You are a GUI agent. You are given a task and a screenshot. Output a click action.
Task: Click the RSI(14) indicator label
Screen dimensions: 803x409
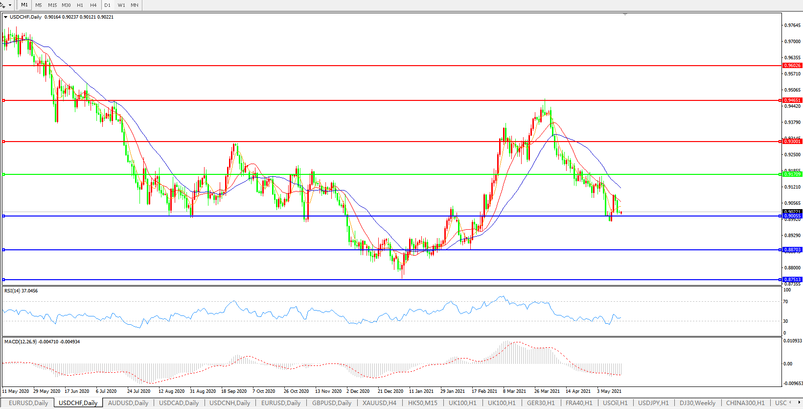click(21, 291)
